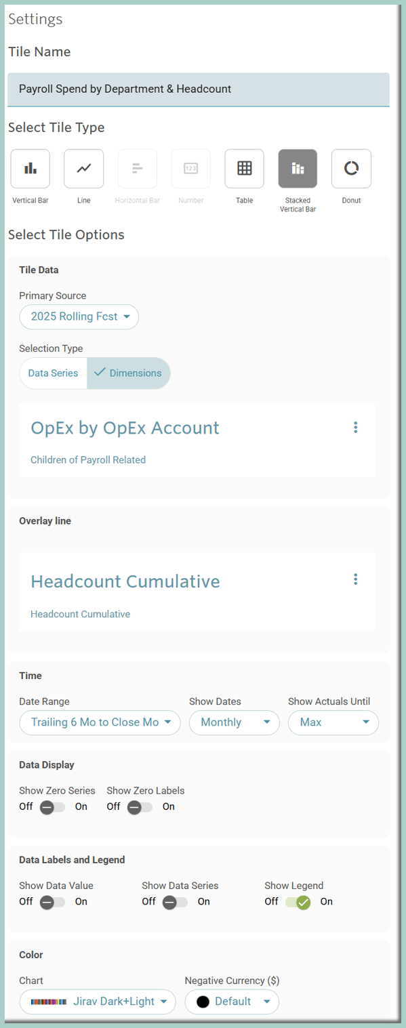
Task: Click the Children of Payroll Related link
Action: [x=88, y=459]
